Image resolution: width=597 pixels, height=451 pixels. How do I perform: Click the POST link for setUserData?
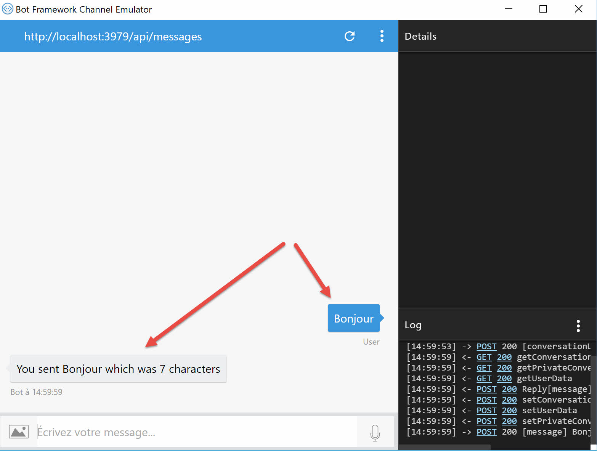486,410
